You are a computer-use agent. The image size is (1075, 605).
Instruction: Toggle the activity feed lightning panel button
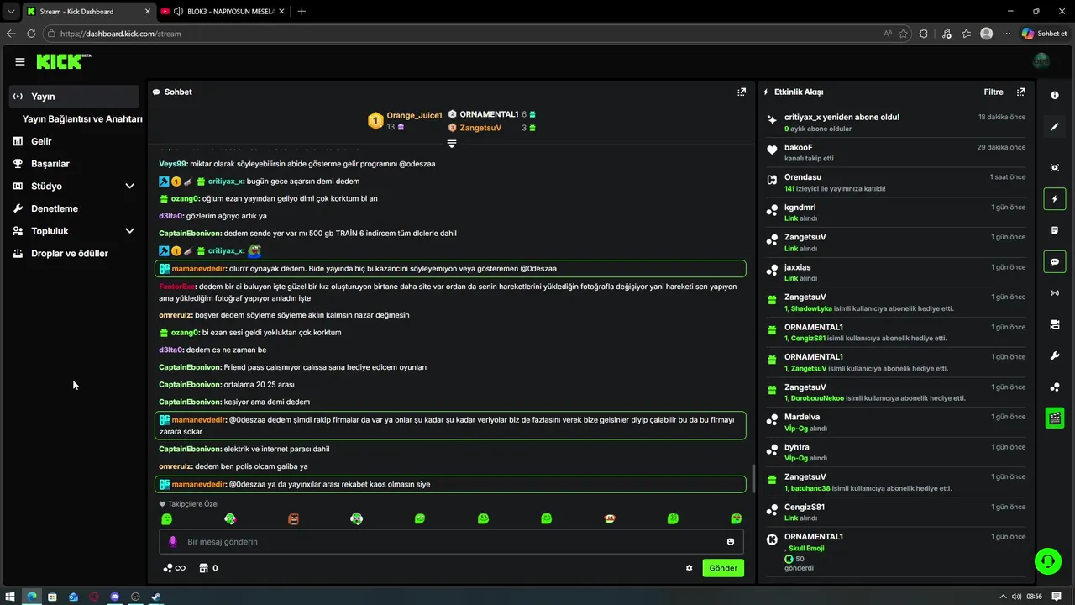point(1055,199)
